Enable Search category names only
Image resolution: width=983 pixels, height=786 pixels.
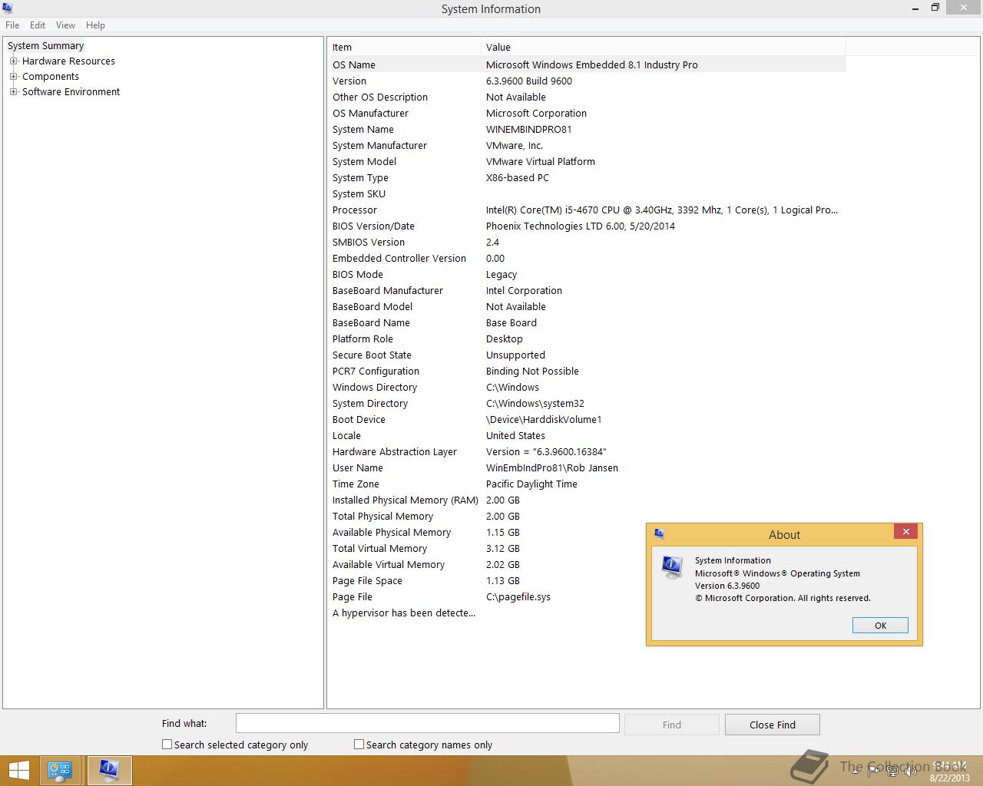[359, 745]
